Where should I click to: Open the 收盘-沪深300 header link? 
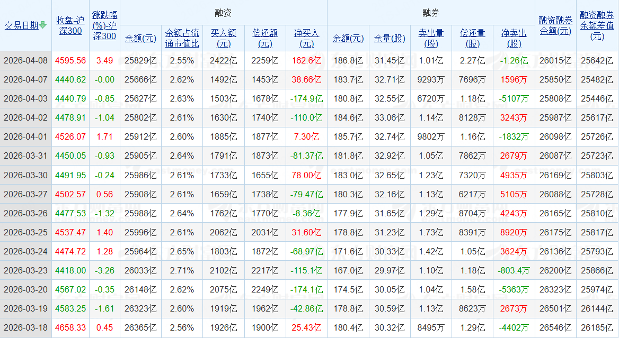[x=70, y=25]
